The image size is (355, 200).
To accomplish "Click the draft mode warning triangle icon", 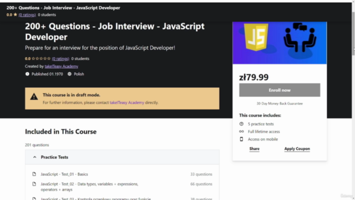I will [x=34, y=97].
